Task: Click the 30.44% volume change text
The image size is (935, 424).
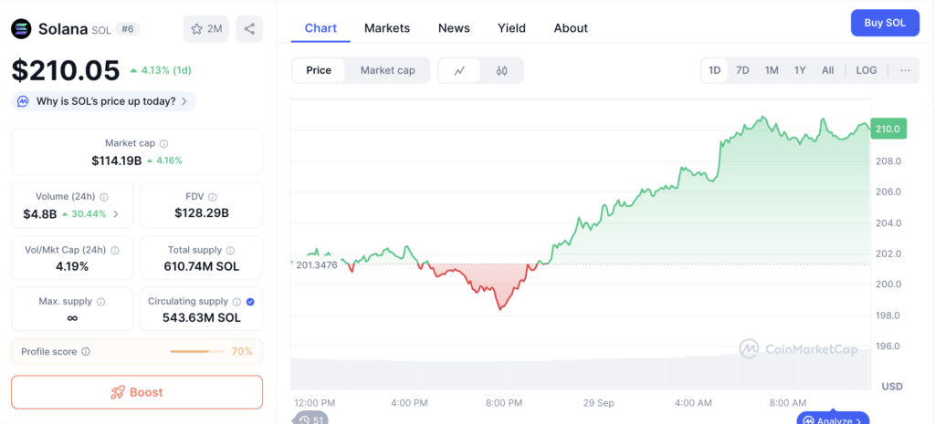Action: tap(89, 213)
